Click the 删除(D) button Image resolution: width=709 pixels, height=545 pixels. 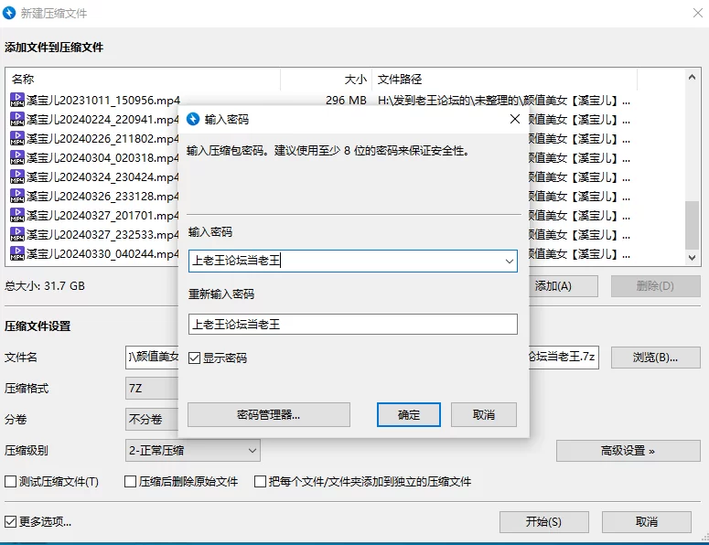coord(656,286)
